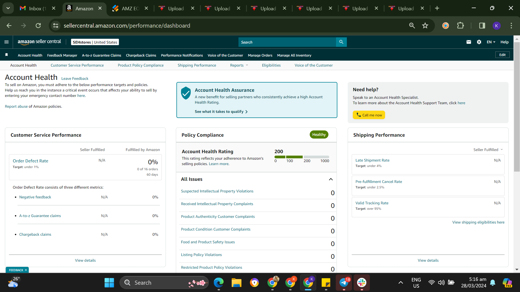Image resolution: width=520 pixels, height=292 pixels.
Task: Launch Microsoft Edge from the taskbar
Action: (x=218, y=283)
